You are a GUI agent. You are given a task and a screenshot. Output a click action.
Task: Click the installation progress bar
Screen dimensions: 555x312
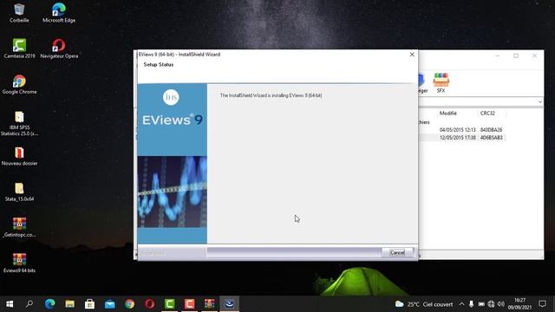tap(294, 252)
